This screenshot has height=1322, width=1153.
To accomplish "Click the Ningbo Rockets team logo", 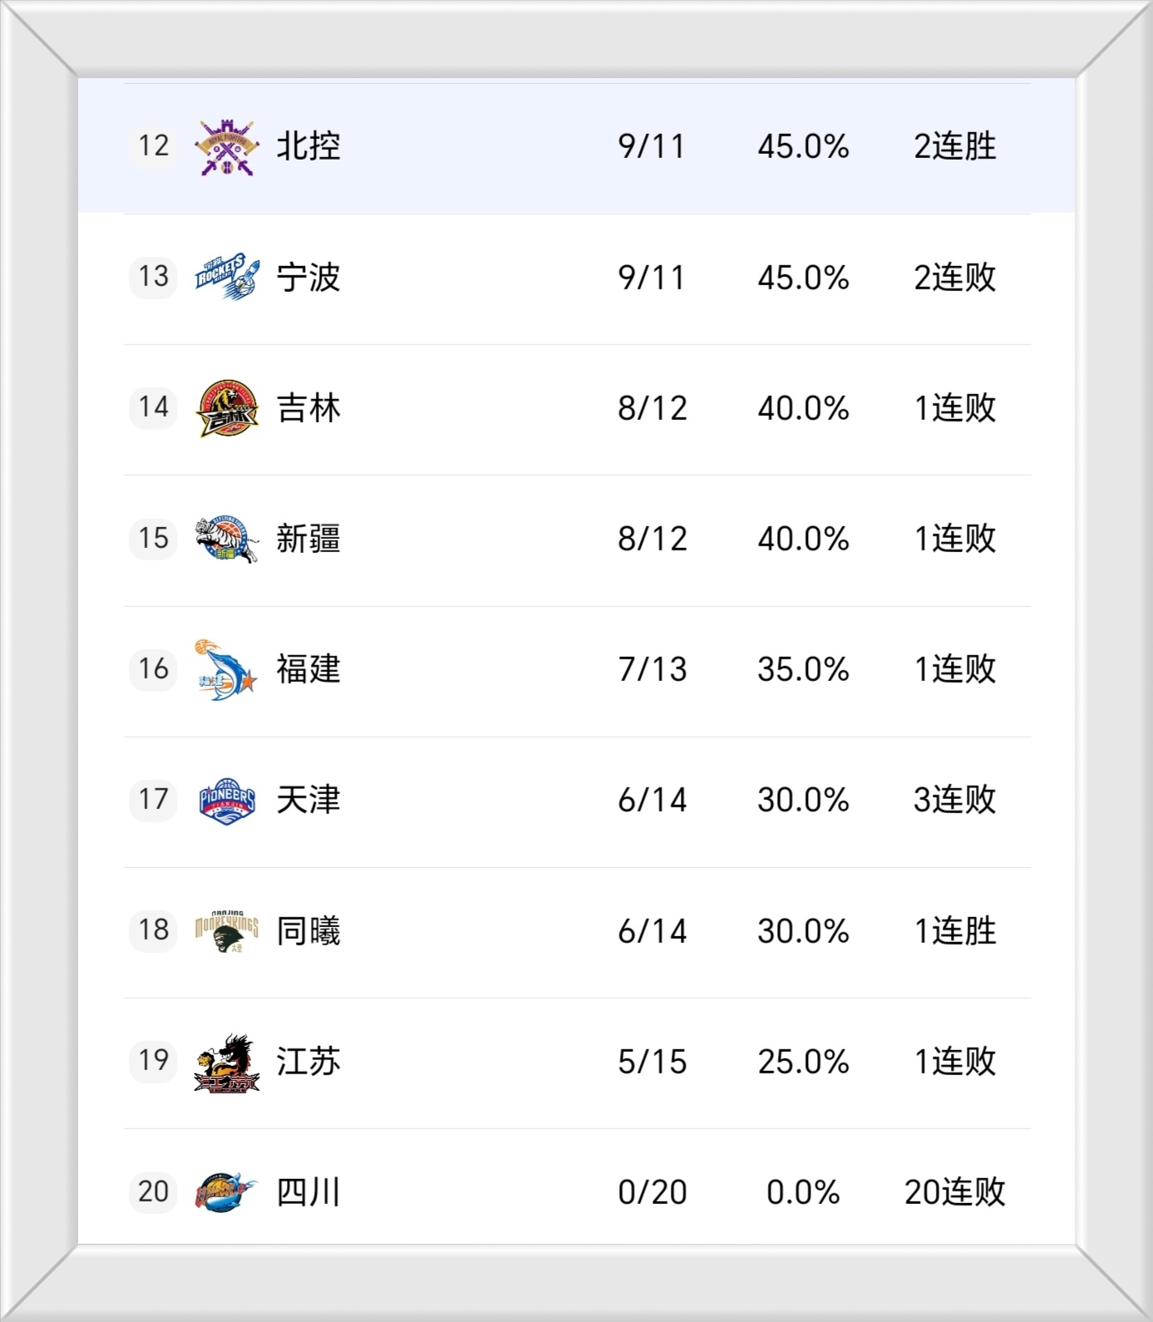I will (227, 278).
